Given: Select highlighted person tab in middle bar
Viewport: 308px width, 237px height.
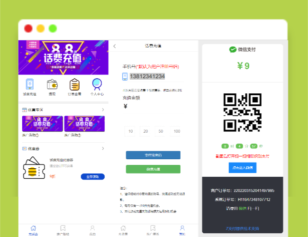Looking at the screenshot, I should (x=182, y=230).
